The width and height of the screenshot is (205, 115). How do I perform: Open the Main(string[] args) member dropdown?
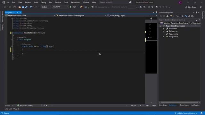132,16
